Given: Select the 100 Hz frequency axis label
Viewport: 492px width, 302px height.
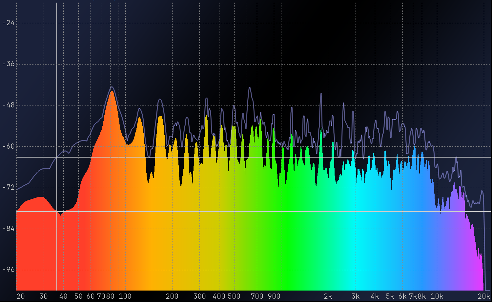Looking at the screenshot, I should 125,296.
